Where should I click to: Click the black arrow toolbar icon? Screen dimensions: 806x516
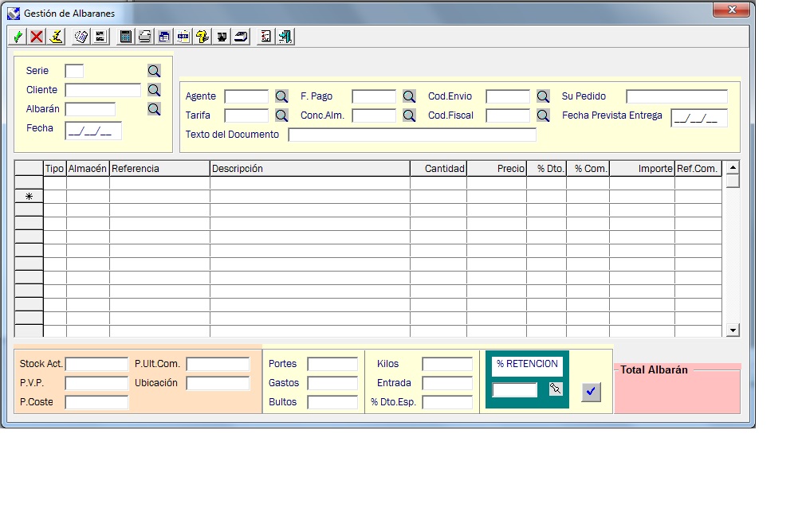pyautogui.click(x=222, y=37)
